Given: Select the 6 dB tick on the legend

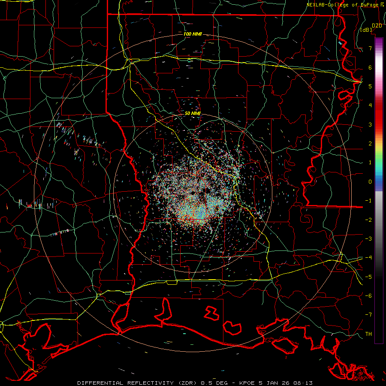Looking at the screenshot, I should 370,67.
